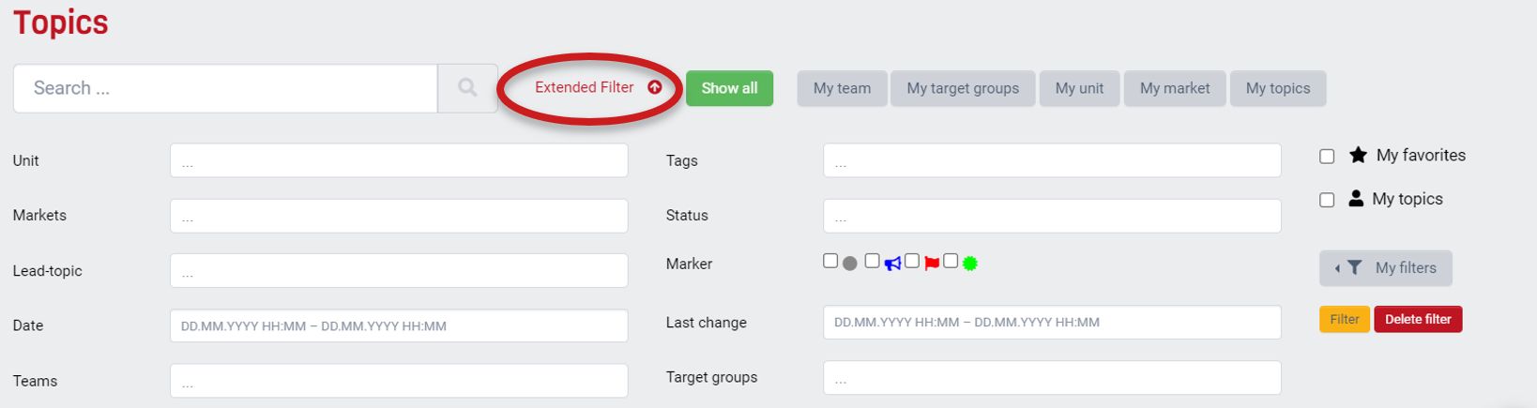Viewport: 1537px width, 408px height.
Task: Open the Status dropdown field
Action: (1052, 216)
